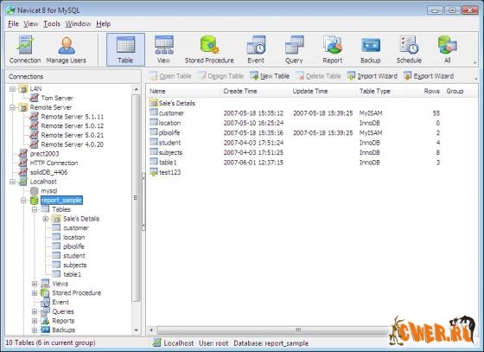Viewport: 484px width, 352px height.
Task: Switch to the View objects icon
Action: (x=163, y=49)
